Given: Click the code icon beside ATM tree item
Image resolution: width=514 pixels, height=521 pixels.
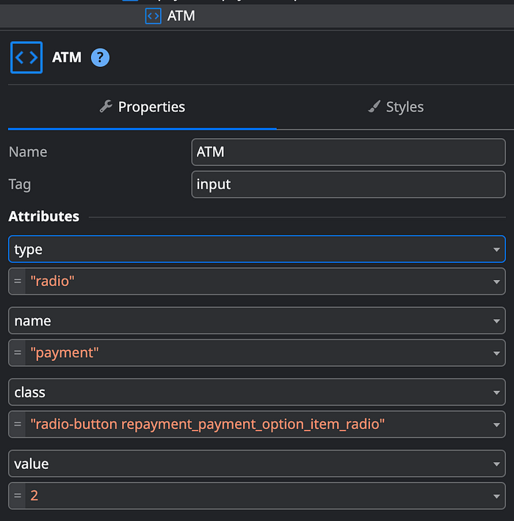Looking at the screenshot, I should click(x=153, y=15).
